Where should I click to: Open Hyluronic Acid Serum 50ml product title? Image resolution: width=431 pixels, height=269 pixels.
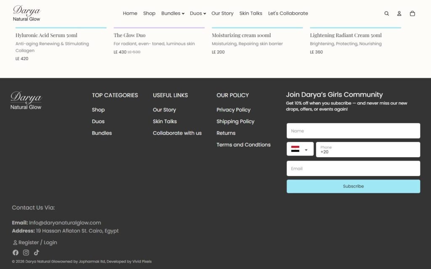[x=46, y=35]
